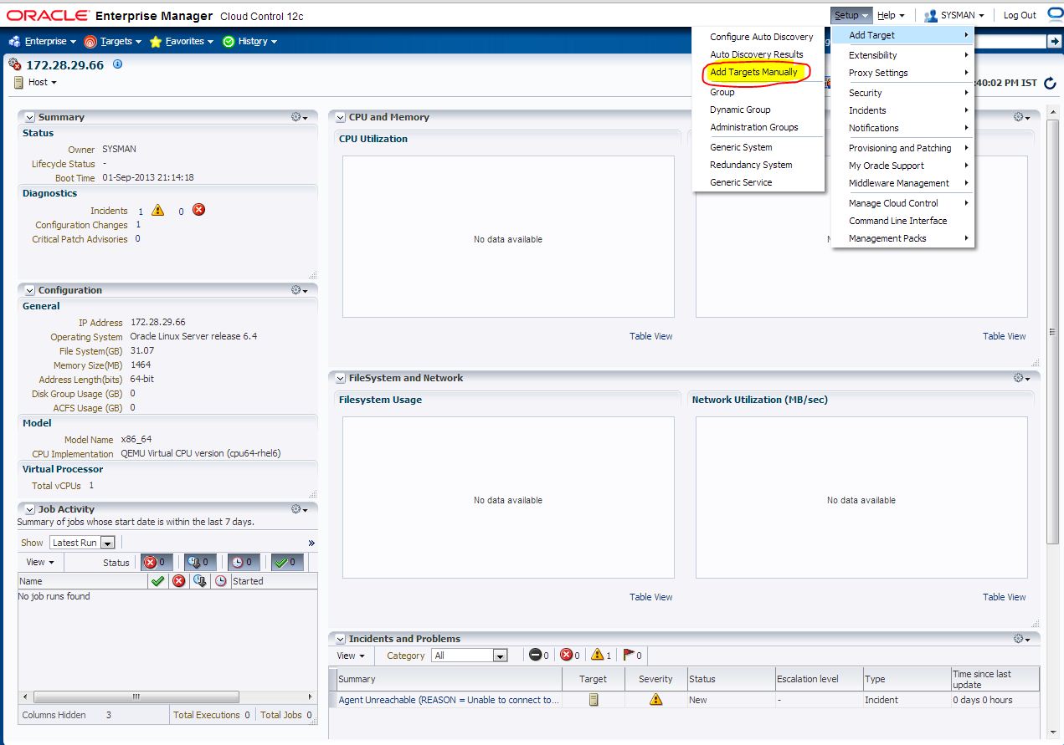Open the FileSystem and Network gear options
Screen dimensions: 1064x745
[x=1022, y=378]
